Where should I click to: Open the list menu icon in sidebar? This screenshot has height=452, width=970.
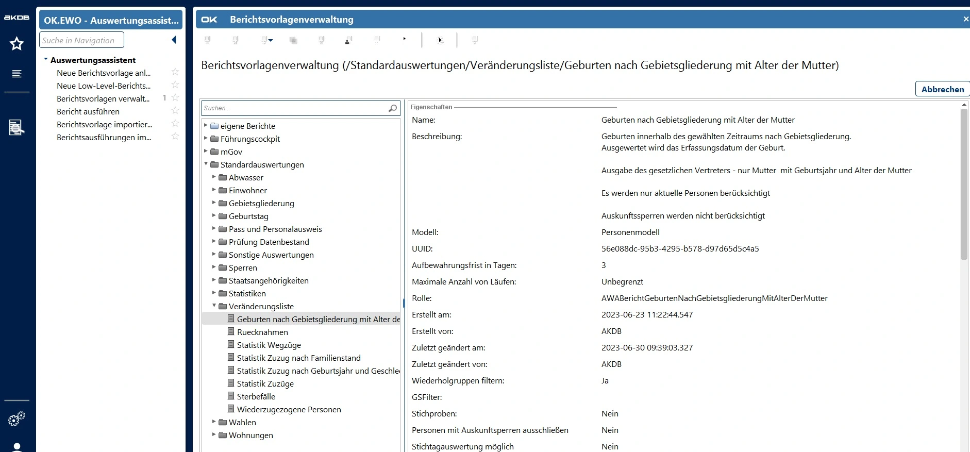pos(16,74)
